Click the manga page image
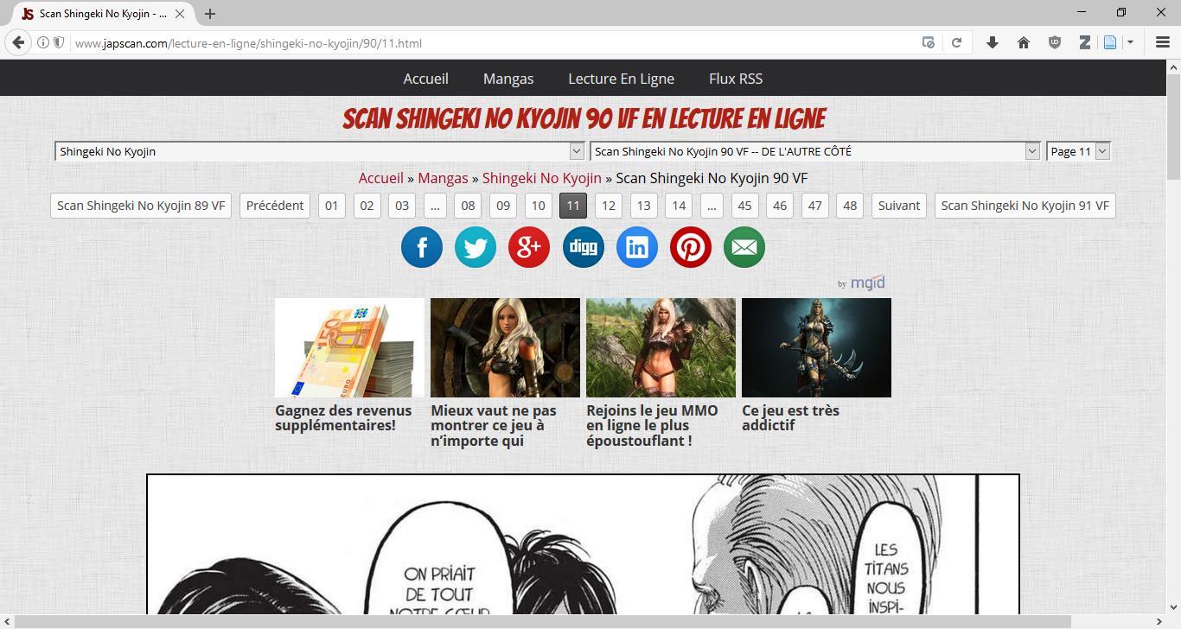The image size is (1181, 629). pos(583,544)
